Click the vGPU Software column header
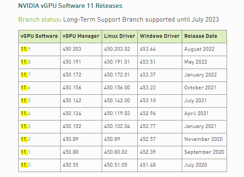This screenshot has width=244, height=177. pyautogui.click(x=39, y=36)
